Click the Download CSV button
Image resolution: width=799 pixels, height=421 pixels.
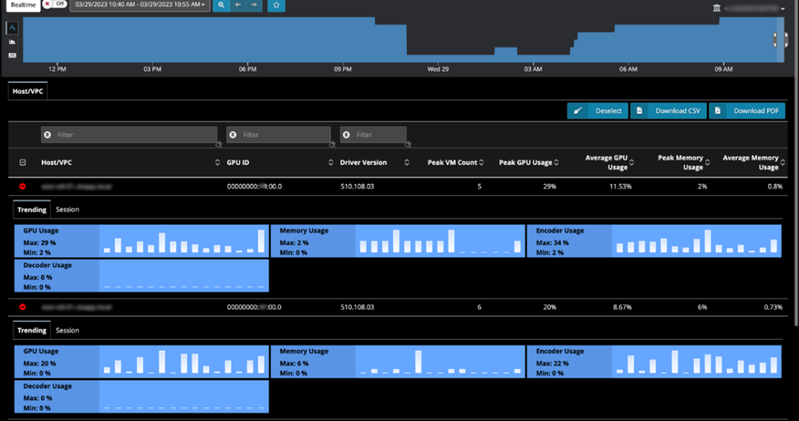click(669, 111)
